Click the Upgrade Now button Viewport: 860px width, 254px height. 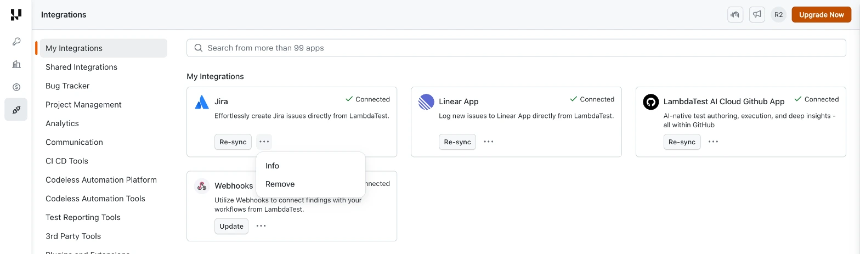(x=821, y=15)
